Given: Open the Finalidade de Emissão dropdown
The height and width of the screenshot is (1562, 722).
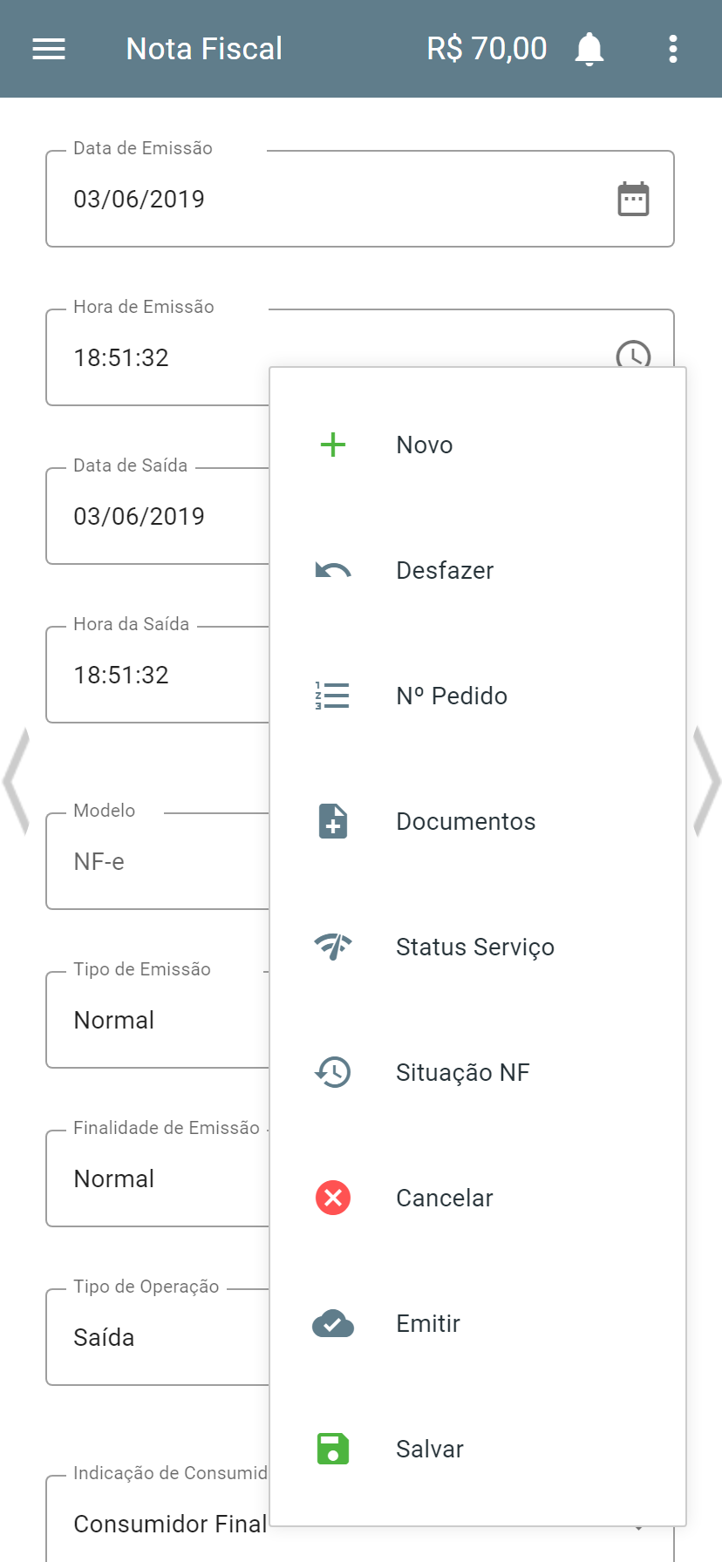Looking at the screenshot, I should 157,1179.
